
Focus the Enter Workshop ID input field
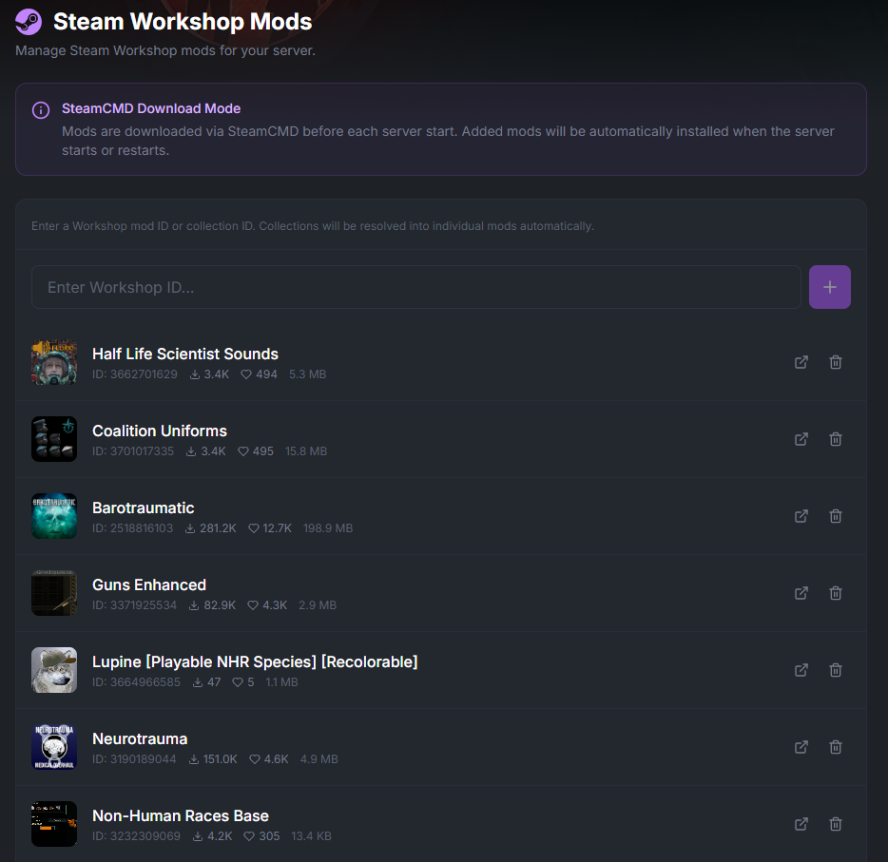[x=416, y=287]
